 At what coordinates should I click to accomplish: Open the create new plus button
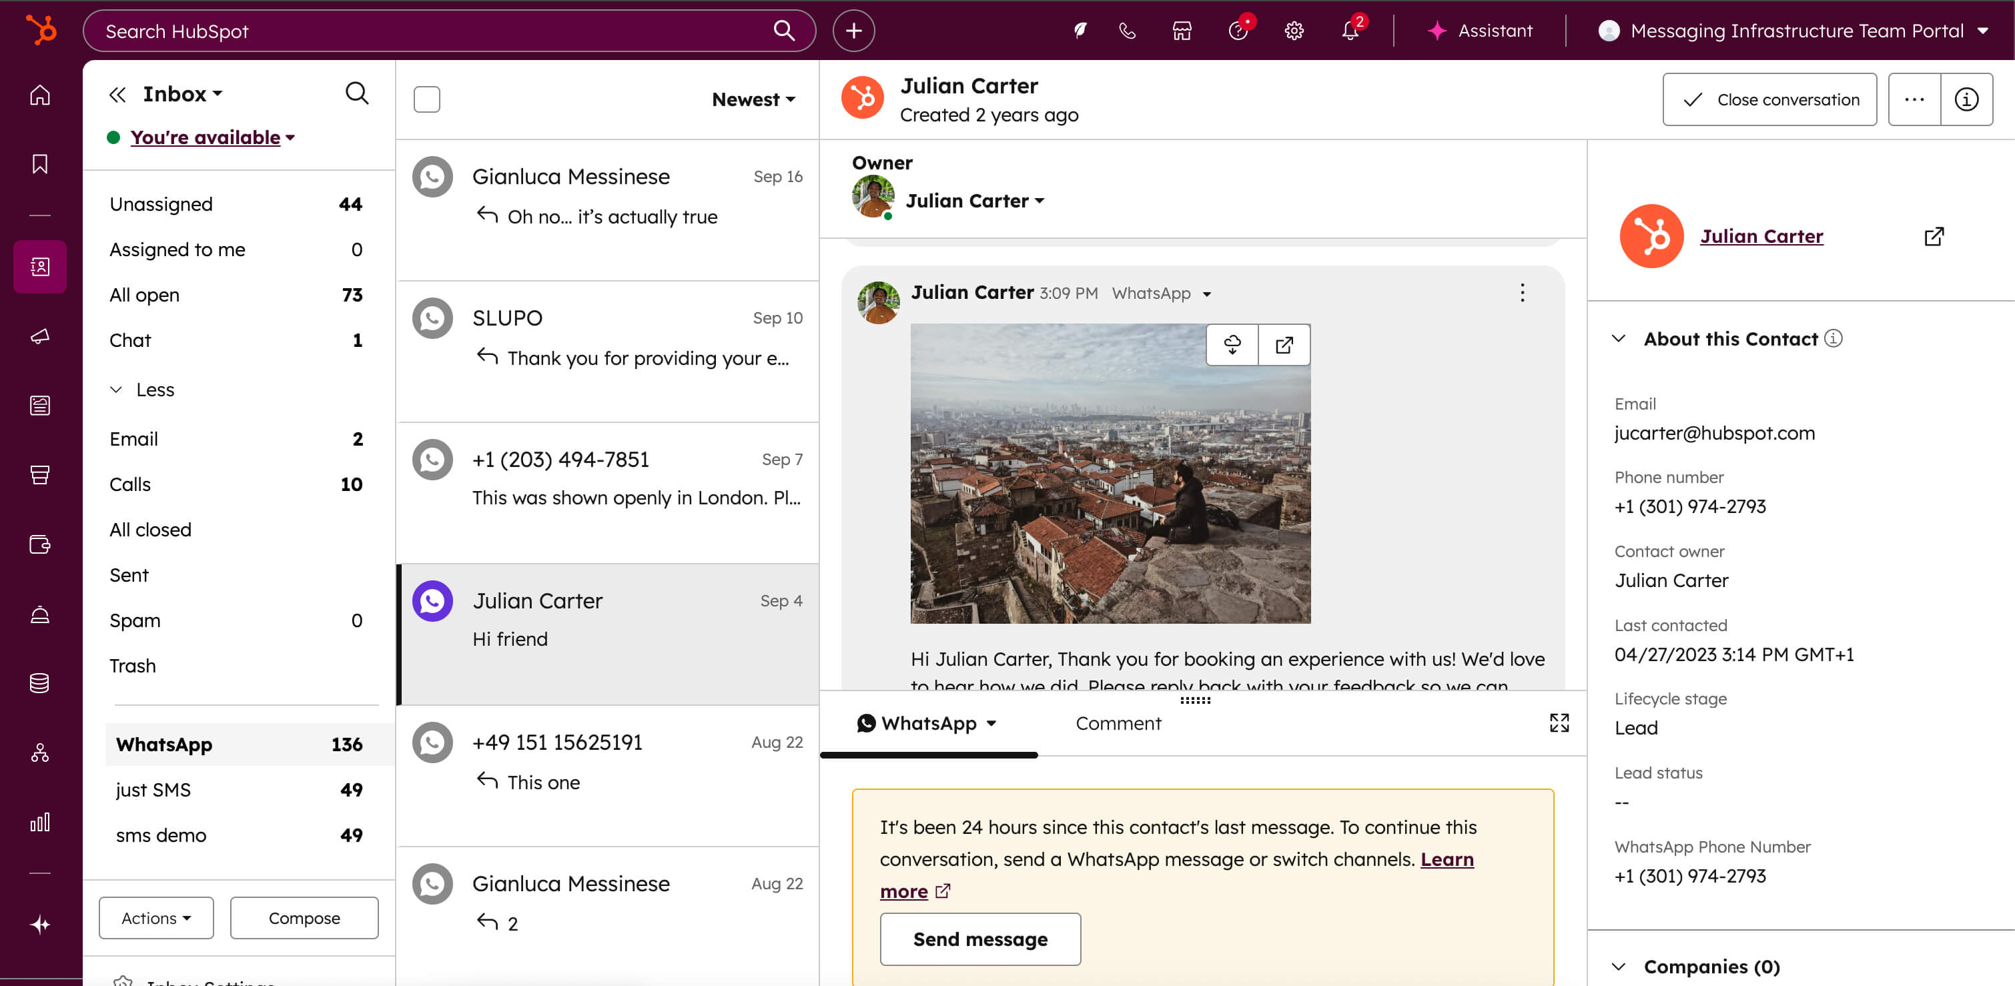853,31
